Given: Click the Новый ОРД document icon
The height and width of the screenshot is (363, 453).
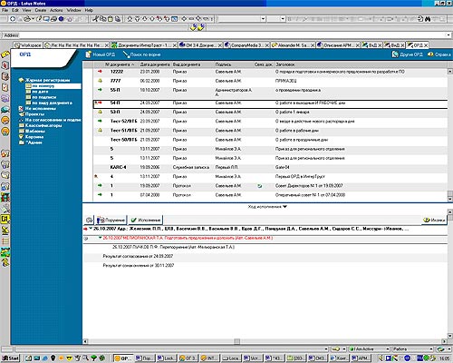Looking at the screenshot, I should click(88, 54).
